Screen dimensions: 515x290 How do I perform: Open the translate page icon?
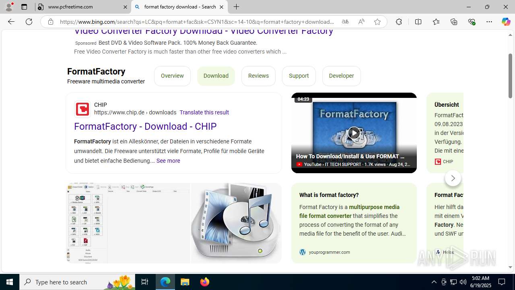345,22
